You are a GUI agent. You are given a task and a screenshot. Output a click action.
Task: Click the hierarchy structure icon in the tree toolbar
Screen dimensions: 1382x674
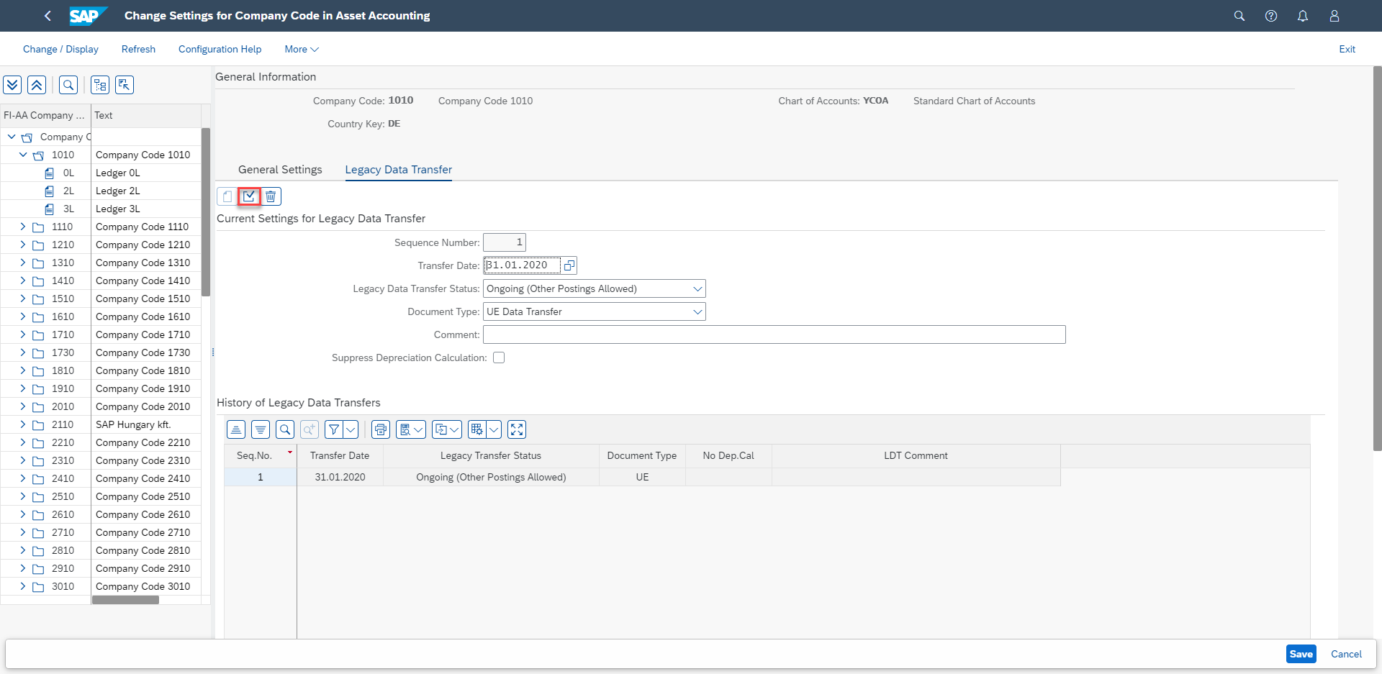pos(100,85)
